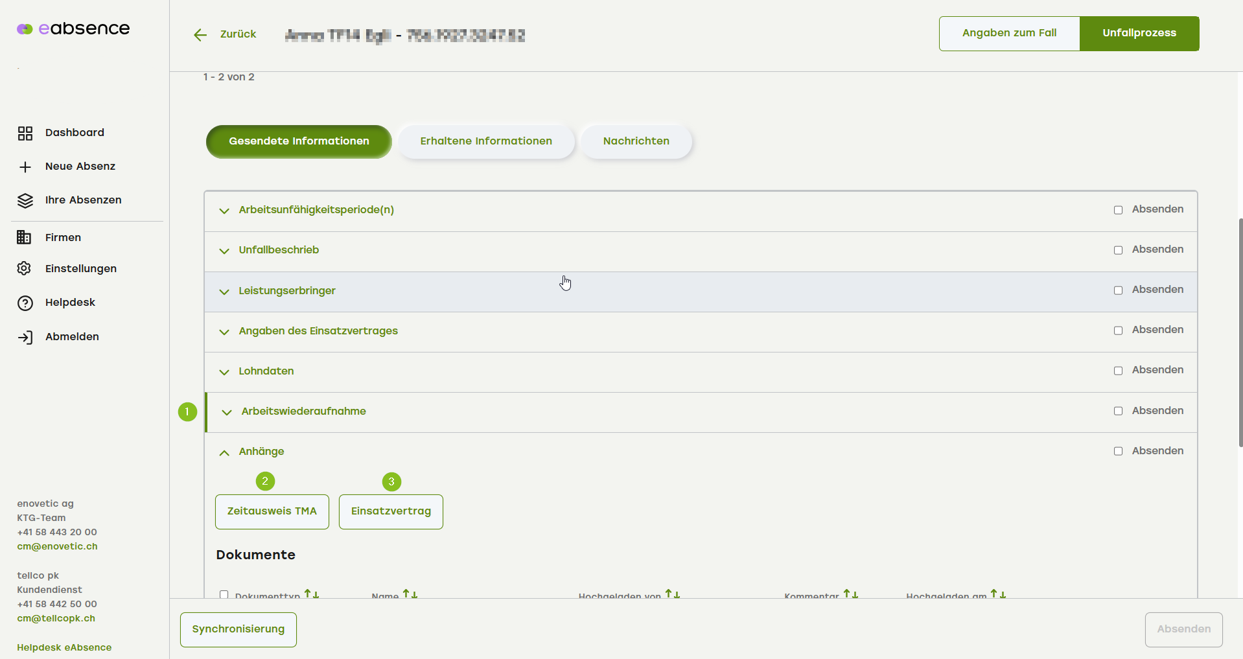This screenshot has height=659, width=1243.
Task: Click the Firmen building icon
Action: [24, 238]
